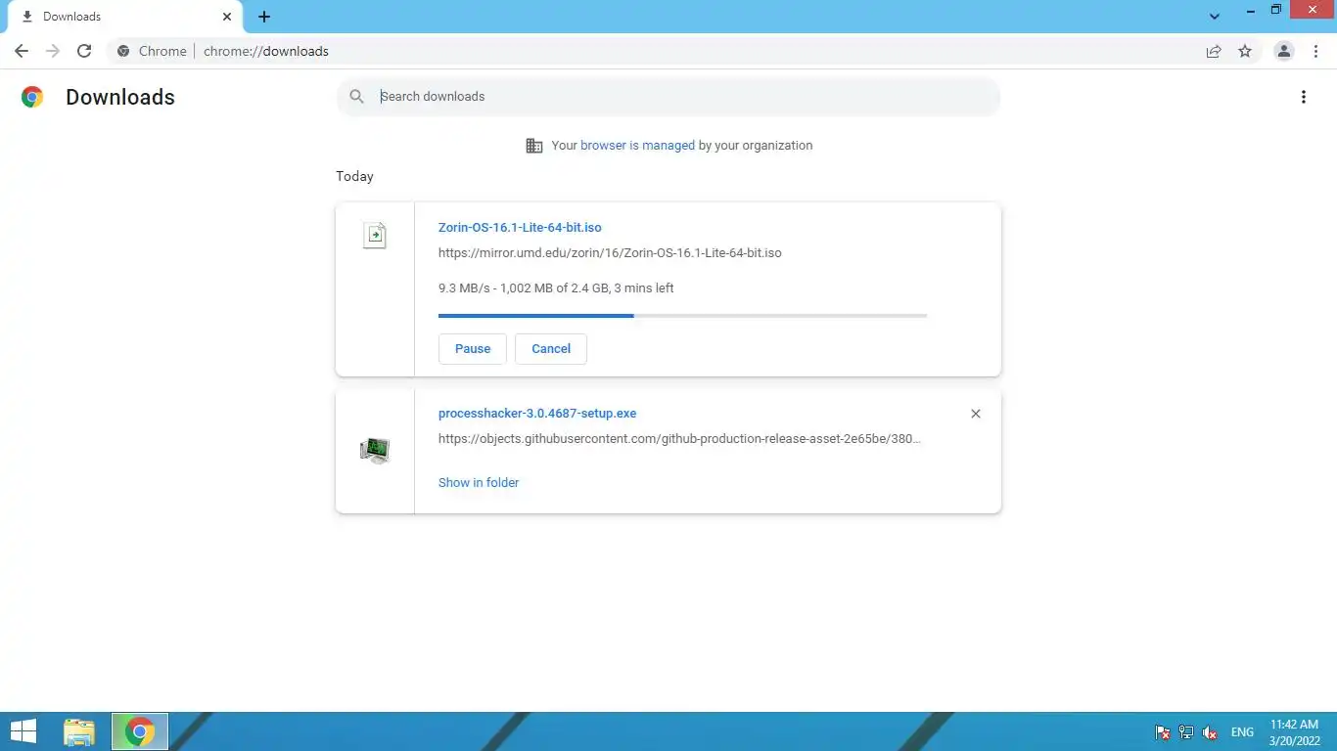Reload the downloads page
Image resolution: width=1337 pixels, height=751 pixels.
pyautogui.click(x=84, y=51)
